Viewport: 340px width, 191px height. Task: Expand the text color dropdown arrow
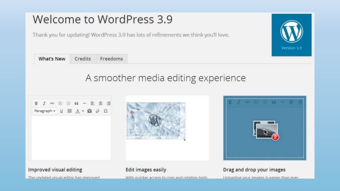83,111
